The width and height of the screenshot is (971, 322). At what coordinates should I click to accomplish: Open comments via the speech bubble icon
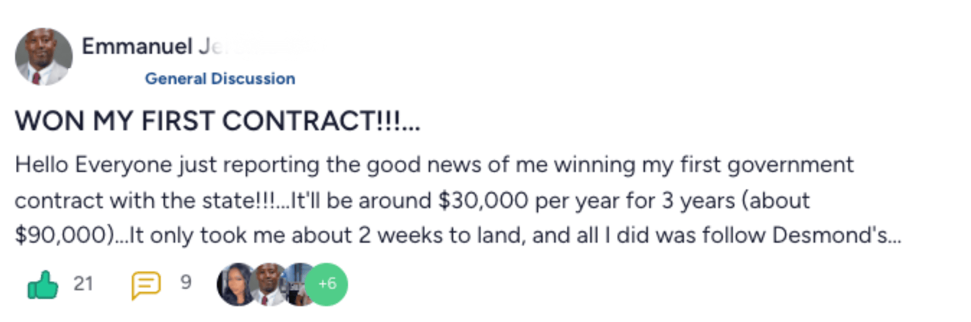(145, 285)
